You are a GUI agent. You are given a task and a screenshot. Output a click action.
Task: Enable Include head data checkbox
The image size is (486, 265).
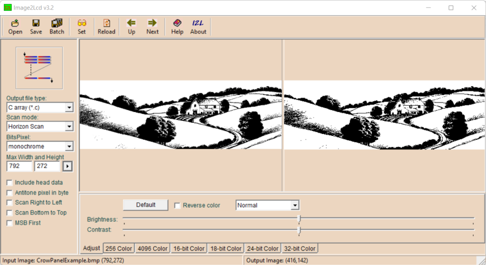click(x=9, y=183)
